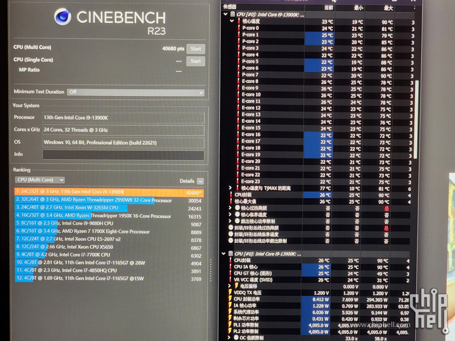Expand the 超出核心功率限制 node

pyautogui.click(x=230, y=221)
